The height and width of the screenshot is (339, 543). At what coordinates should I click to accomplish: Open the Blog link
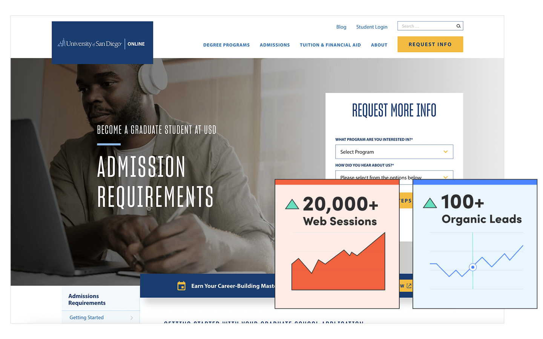point(341,27)
